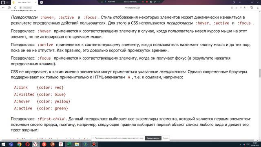Open the extensions shield icon in the address bar

pyautogui.click(x=252, y=8)
